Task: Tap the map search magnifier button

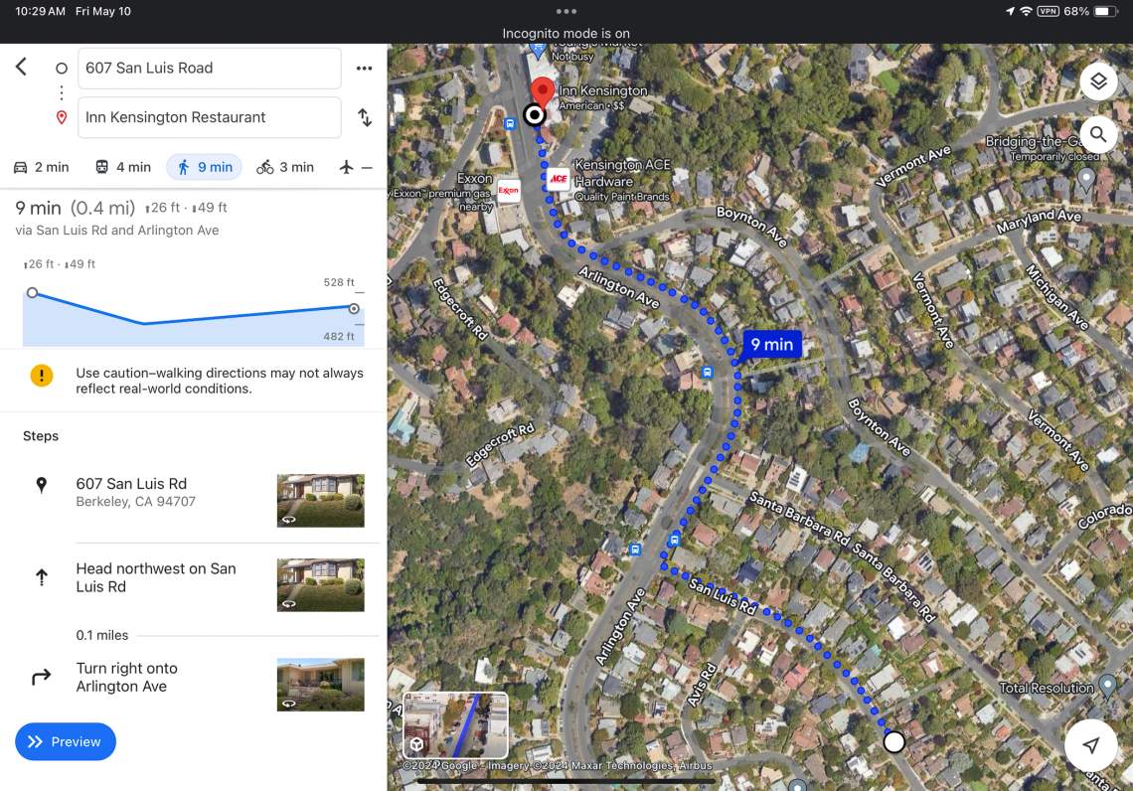Action: 1098,134
